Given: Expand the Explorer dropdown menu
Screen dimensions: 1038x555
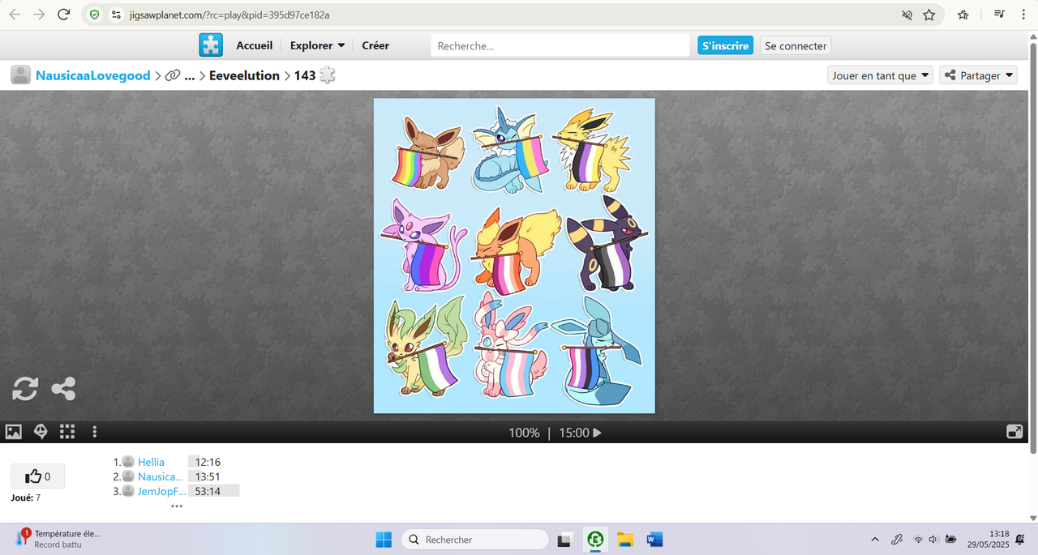Looking at the screenshot, I should tap(317, 45).
